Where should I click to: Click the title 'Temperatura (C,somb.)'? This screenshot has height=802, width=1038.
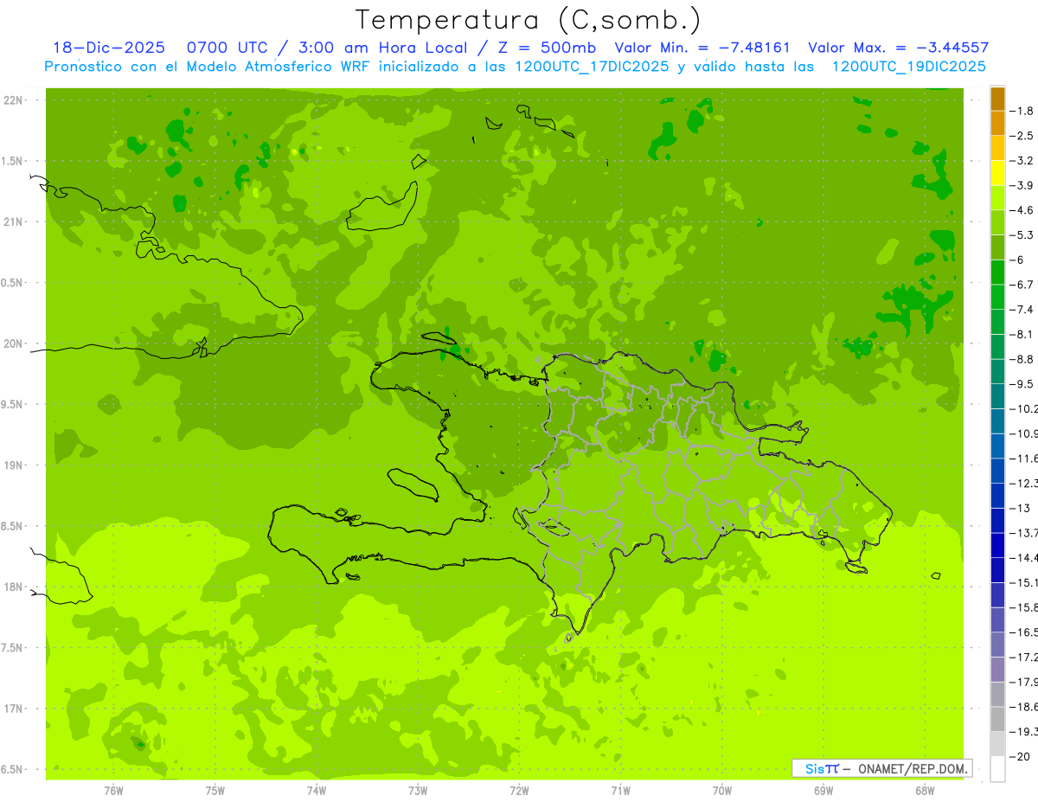(x=529, y=19)
